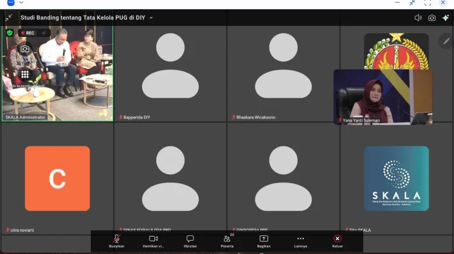Screen dimensions: 454x254
Task: Expand meeting title dropdown chevron
Action: coord(151,18)
